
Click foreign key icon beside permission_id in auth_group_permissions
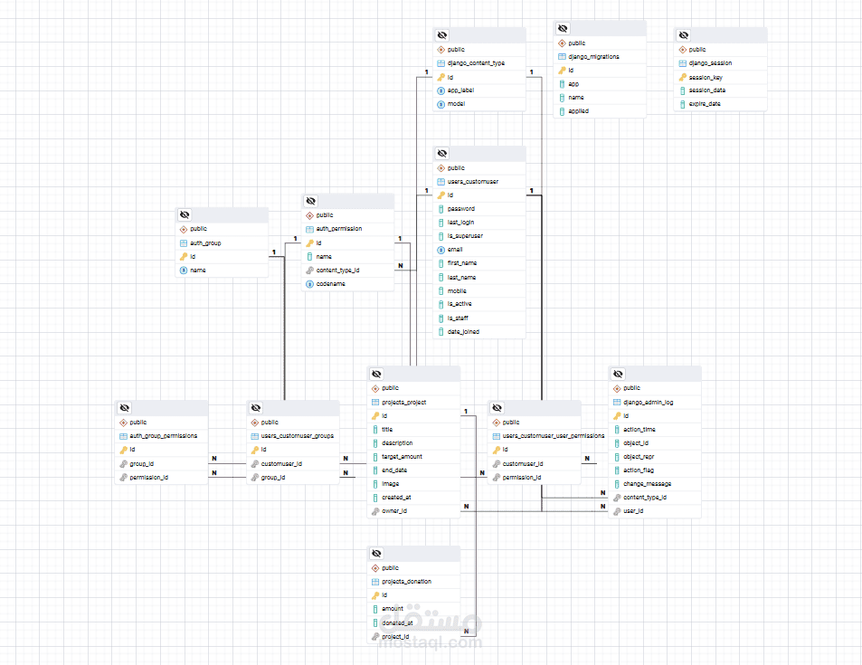pyautogui.click(x=123, y=478)
